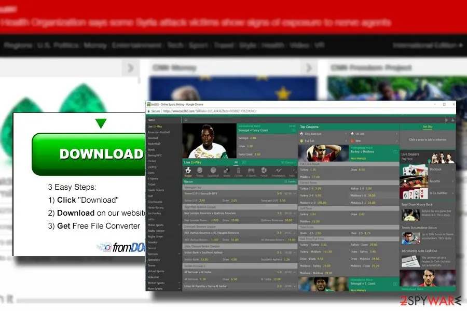The image size is (467, 311).
Task: Click the bet365 address bar URL
Action: point(210,111)
